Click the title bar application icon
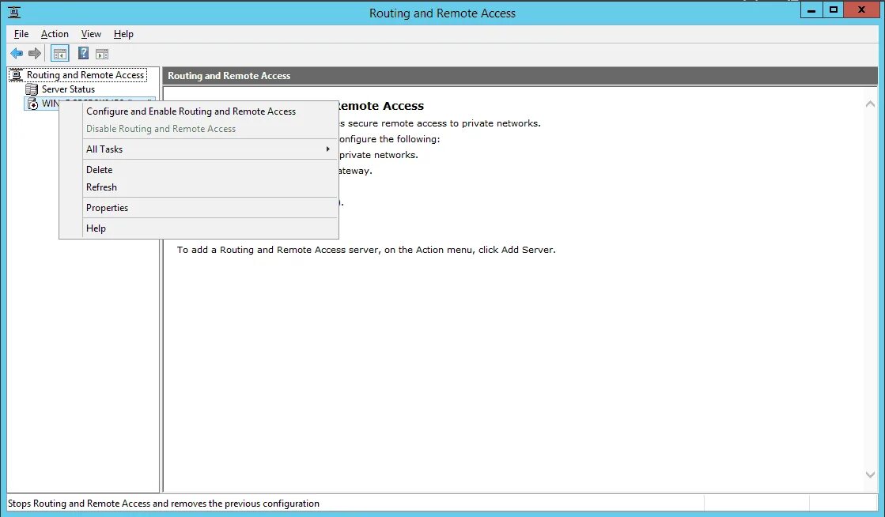885x517 pixels. (x=14, y=13)
